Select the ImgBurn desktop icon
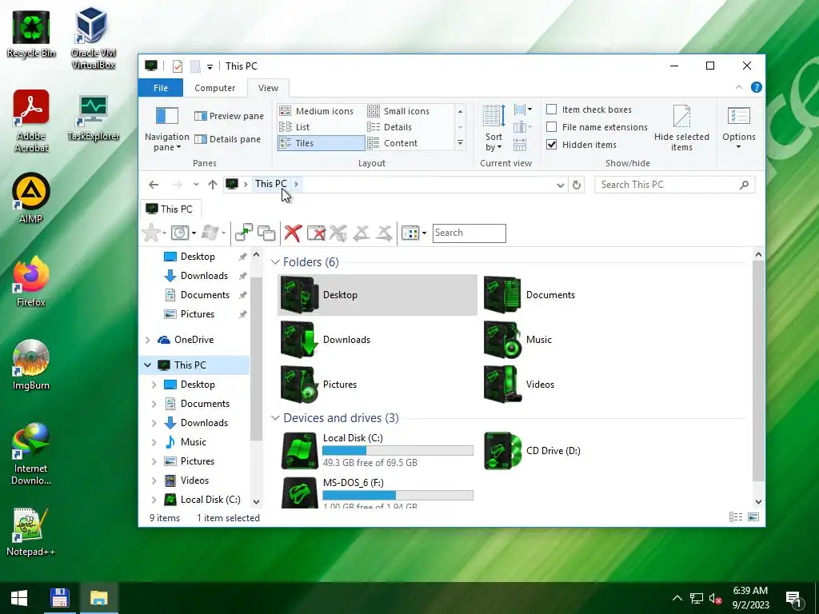 point(31,365)
